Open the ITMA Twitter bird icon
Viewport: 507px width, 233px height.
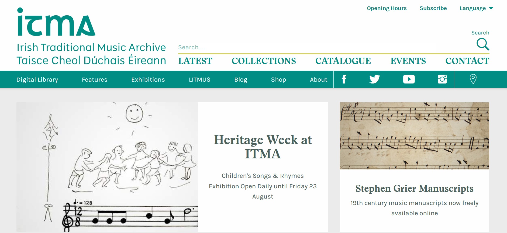[374, 79]
